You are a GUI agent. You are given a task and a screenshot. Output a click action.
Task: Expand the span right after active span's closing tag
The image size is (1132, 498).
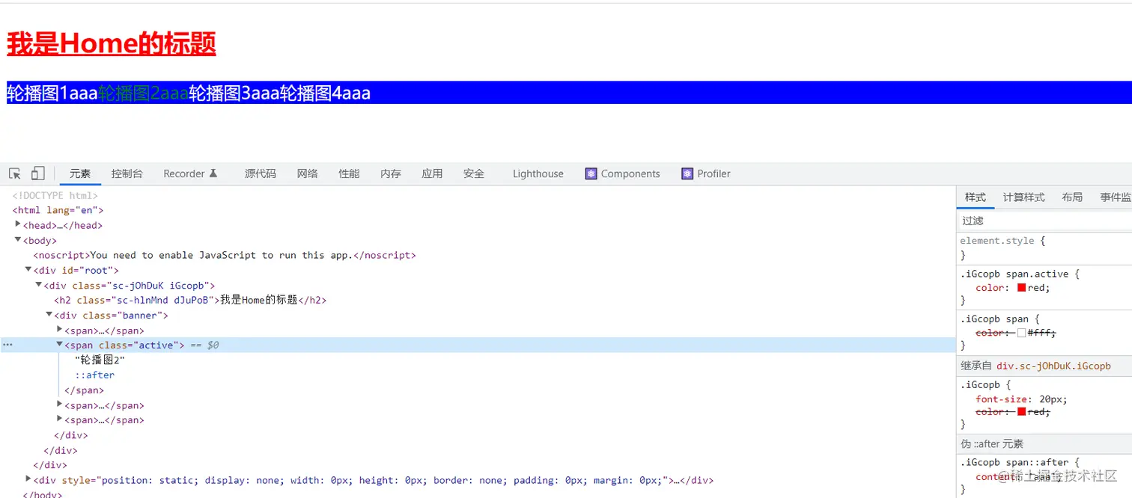60,405
